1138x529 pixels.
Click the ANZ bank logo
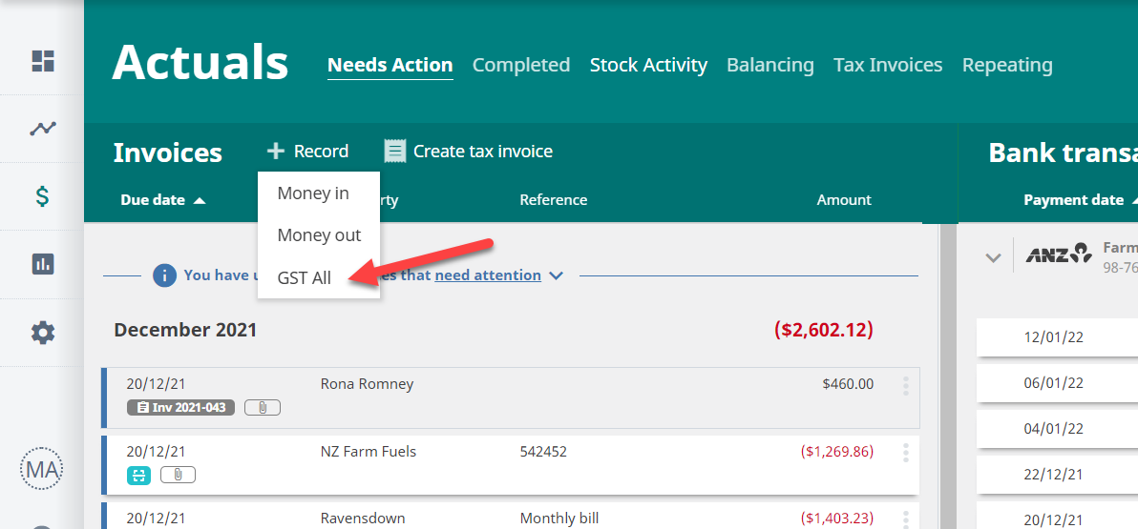coord(1058,253)
